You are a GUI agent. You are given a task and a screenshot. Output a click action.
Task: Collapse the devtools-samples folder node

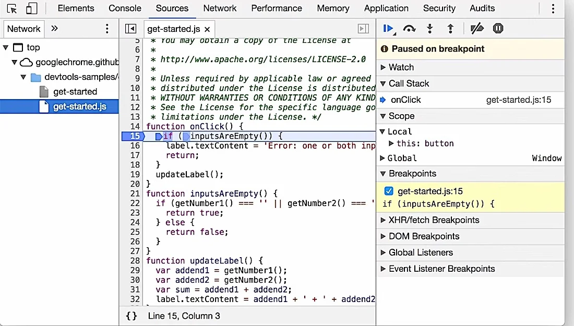(23, 77)
